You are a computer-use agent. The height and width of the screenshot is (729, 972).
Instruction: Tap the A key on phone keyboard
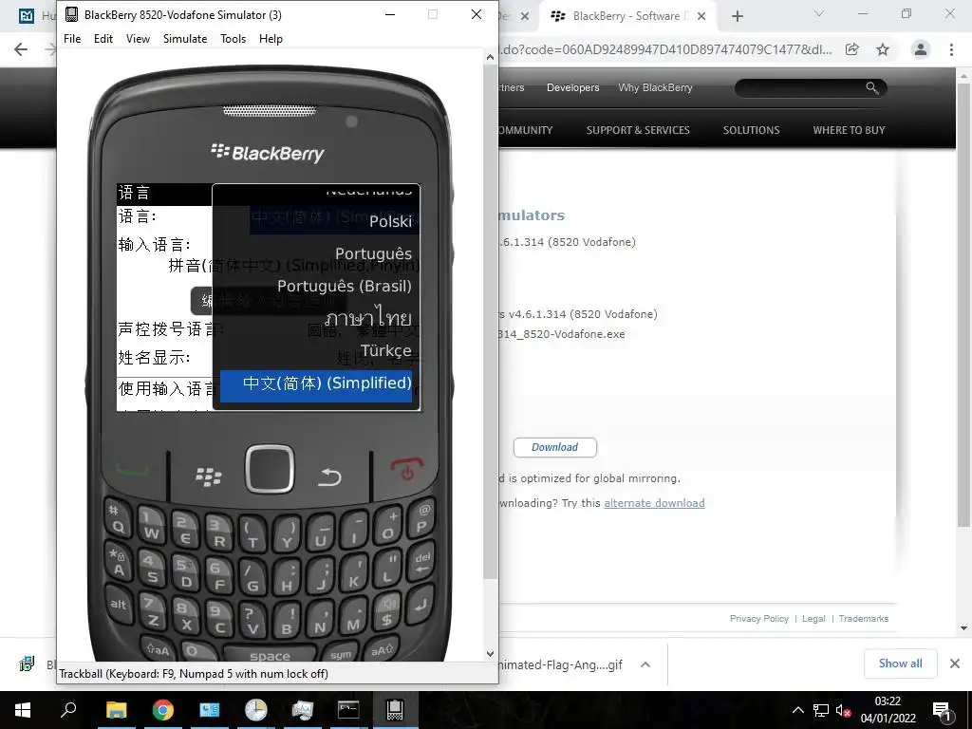tap(119, 563)
